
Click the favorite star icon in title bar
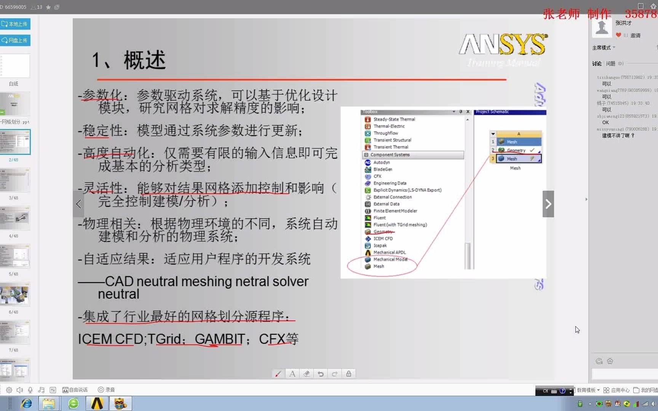pyautogui.click(x=48, y=7)
